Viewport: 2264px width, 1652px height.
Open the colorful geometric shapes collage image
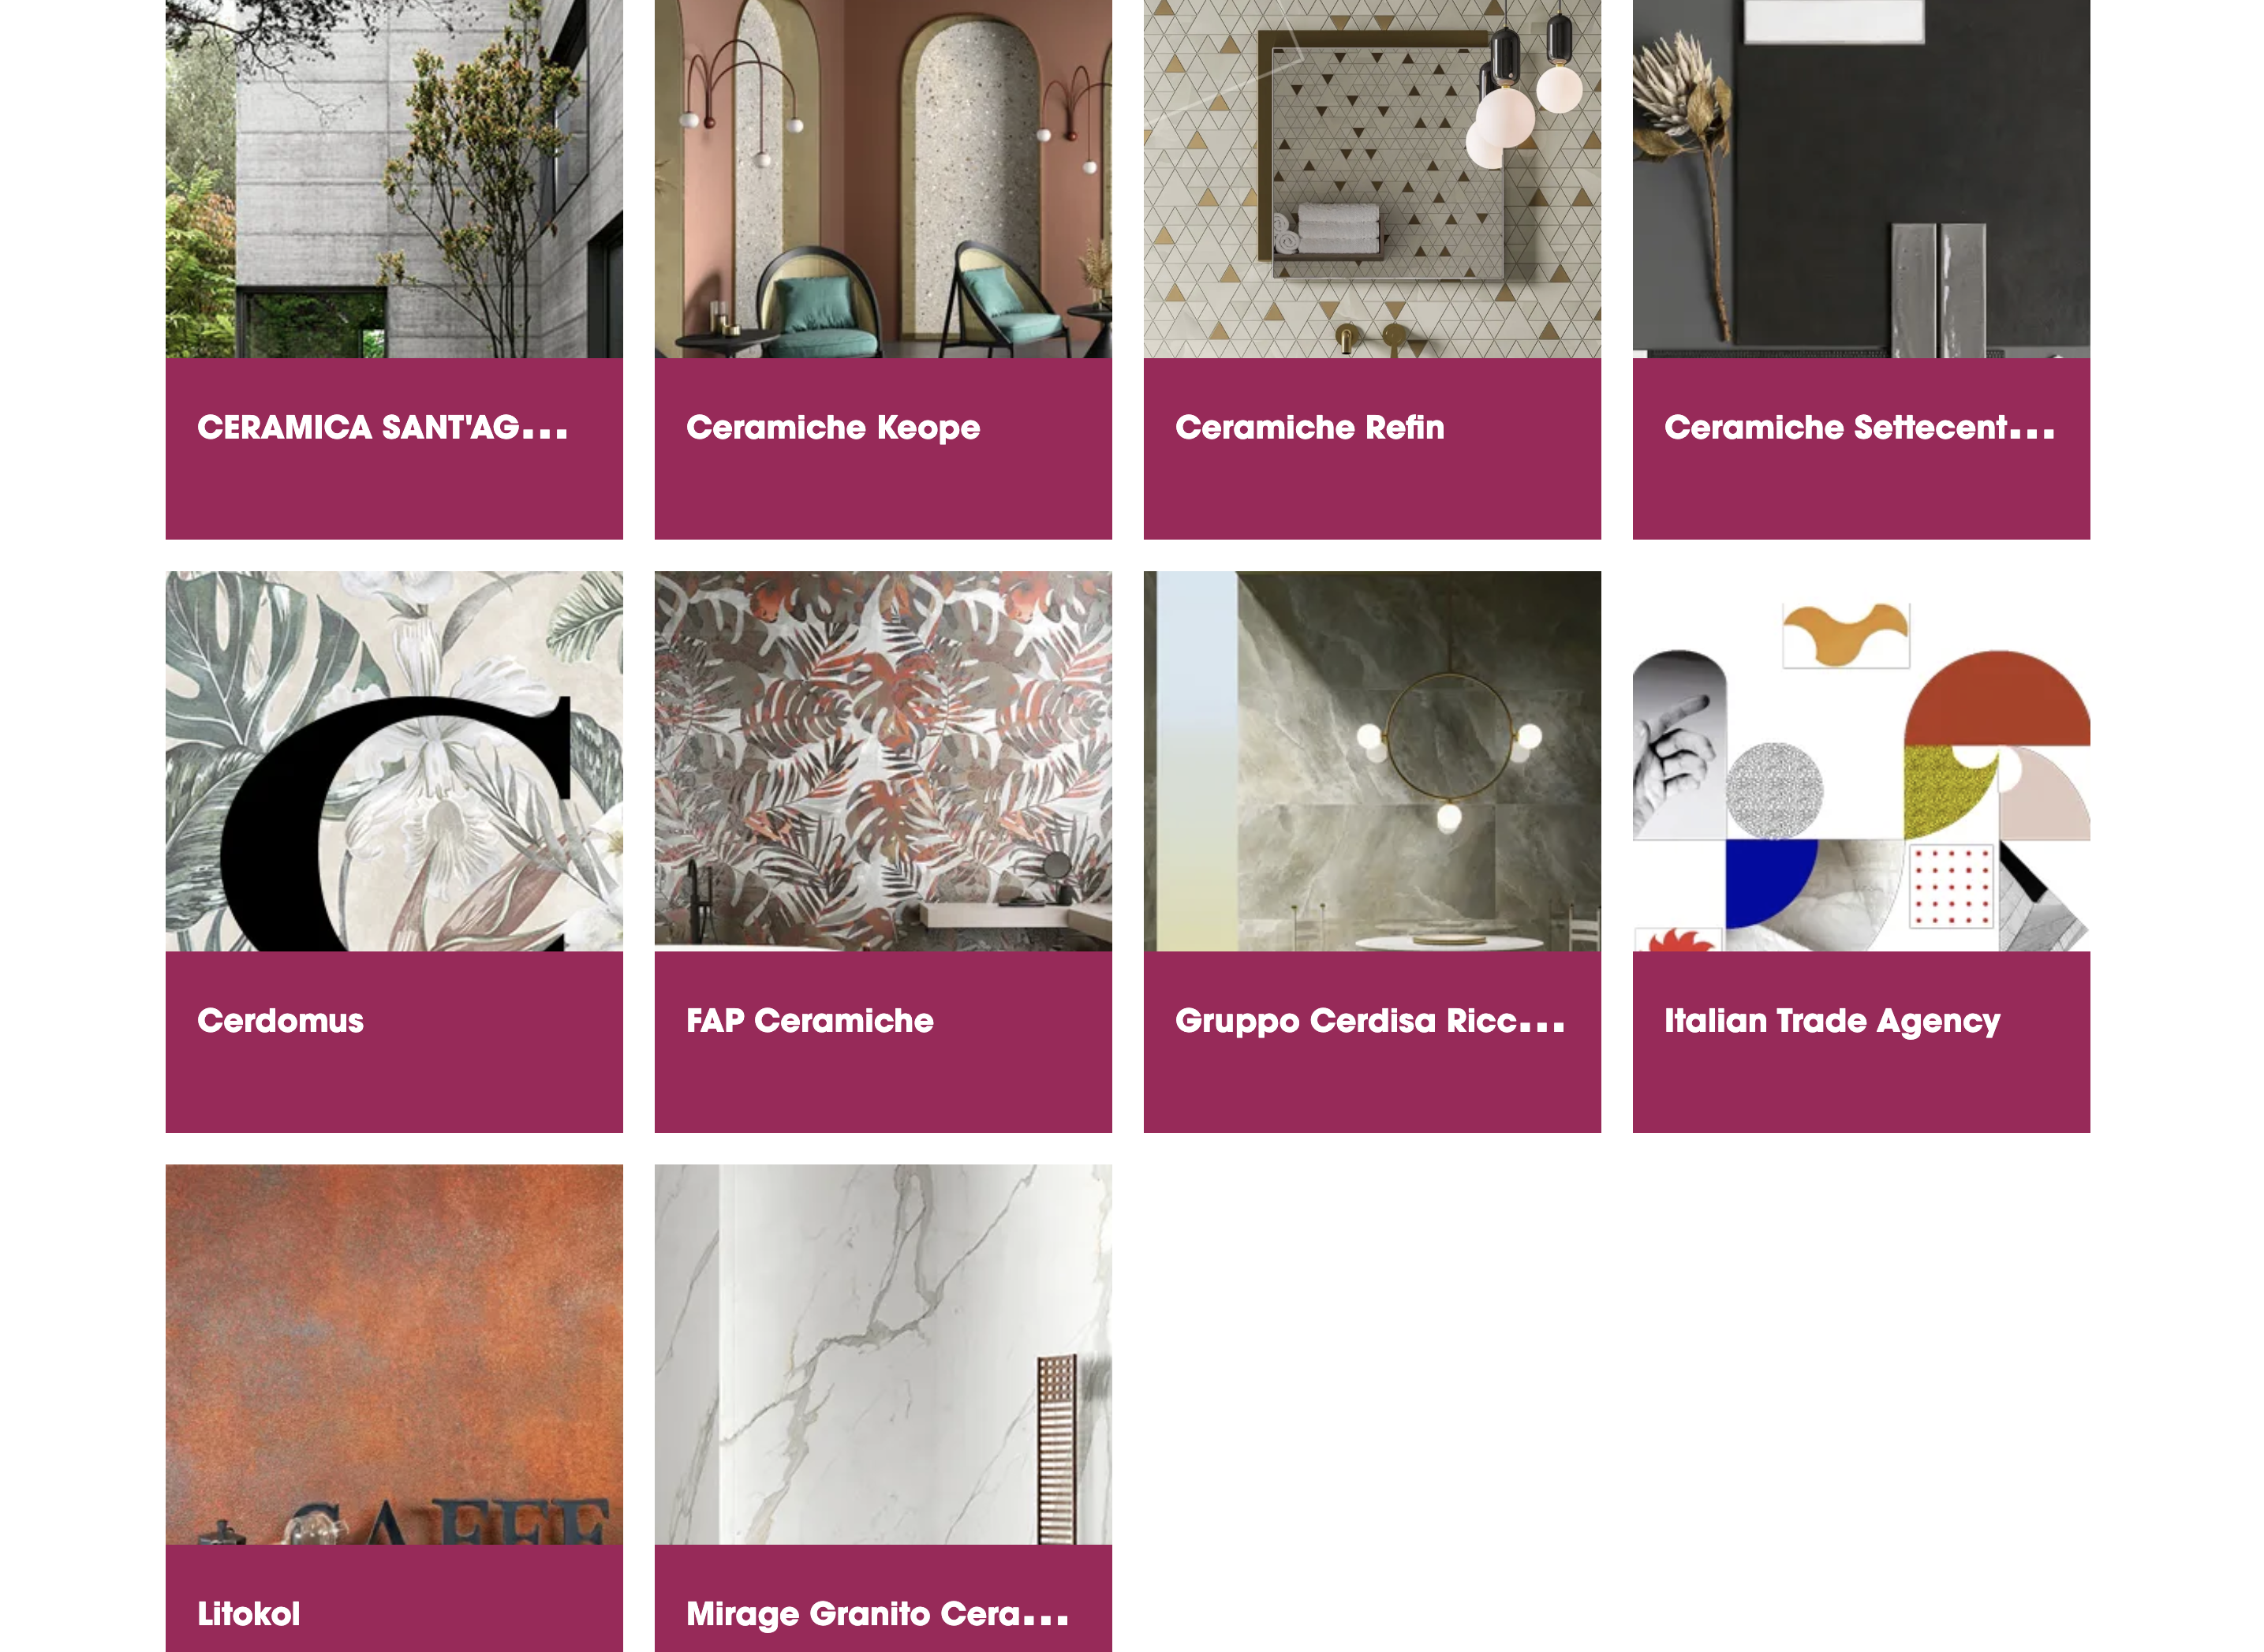(1861, 761)
